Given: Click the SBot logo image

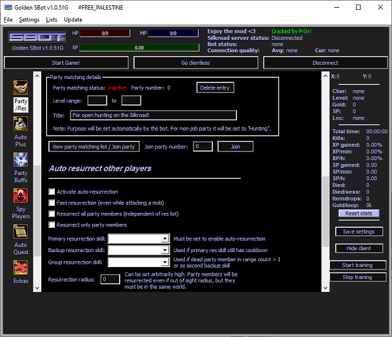Looking at the screenshot, I should [x=36, y=37].
